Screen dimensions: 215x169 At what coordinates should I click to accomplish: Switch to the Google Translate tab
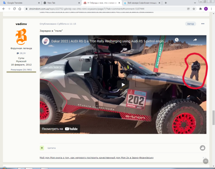(15, 3)
